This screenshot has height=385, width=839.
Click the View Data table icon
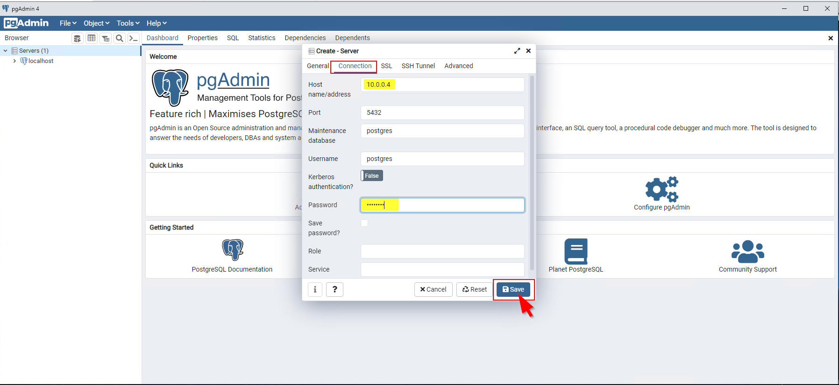pyautogui.click(x=92, y=38)
